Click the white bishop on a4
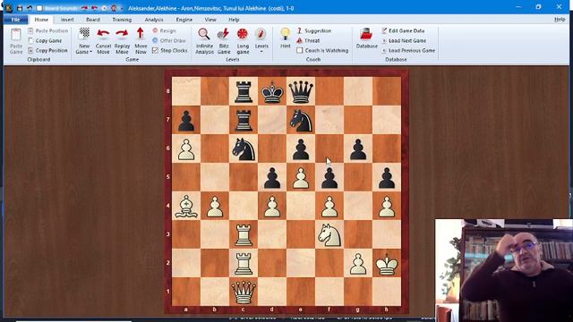The height and width of the screenshot is (322, 573). pos(186,206)
